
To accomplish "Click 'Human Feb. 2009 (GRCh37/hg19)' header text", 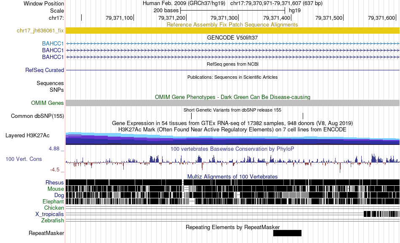I will point(184,3).
